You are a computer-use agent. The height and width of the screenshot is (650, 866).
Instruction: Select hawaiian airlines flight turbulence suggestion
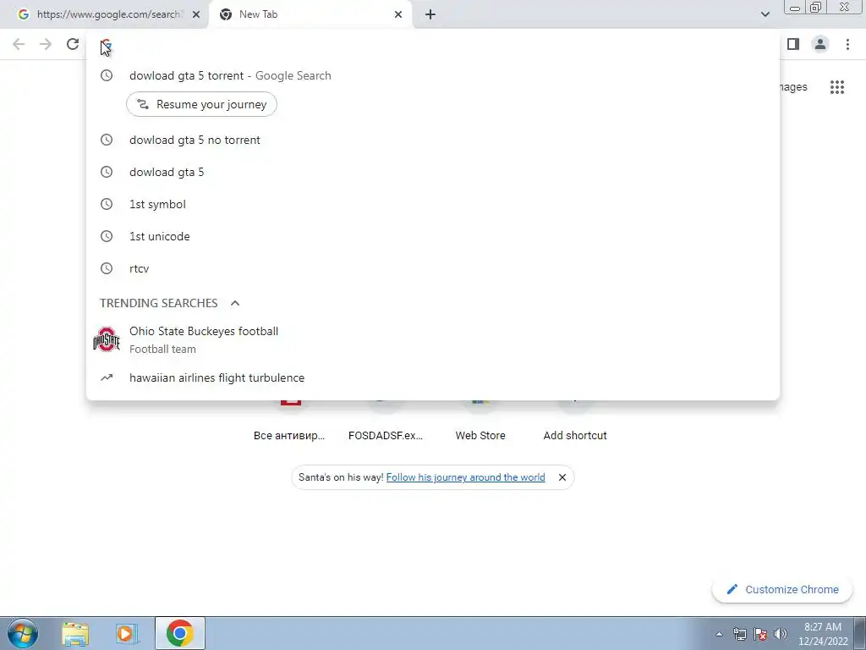tap(433, 377)
